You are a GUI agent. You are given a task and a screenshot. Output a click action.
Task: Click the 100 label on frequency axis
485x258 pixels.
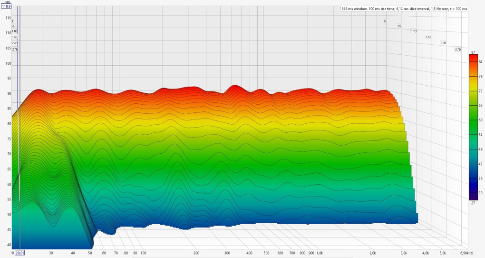point(143,253)
